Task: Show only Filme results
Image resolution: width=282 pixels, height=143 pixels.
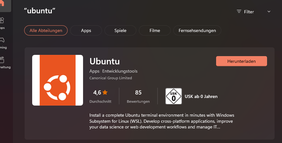Action: [155, 30]
